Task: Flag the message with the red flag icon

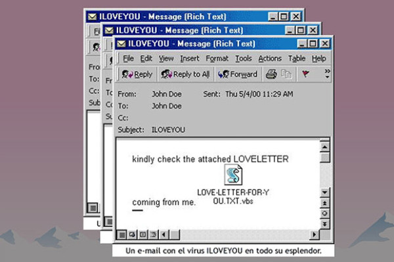Action: pos(305,74)
